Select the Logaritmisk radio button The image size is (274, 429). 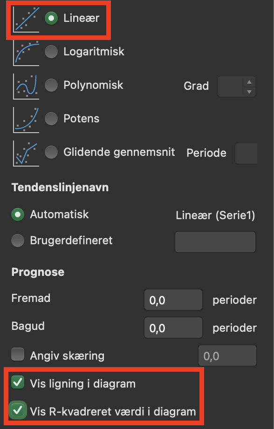point(51,52)
